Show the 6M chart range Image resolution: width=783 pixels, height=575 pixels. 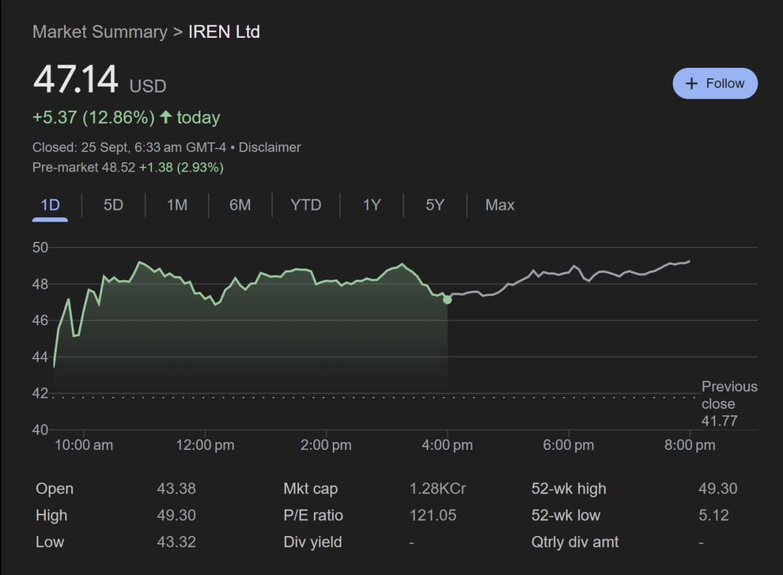click(240, 205)
